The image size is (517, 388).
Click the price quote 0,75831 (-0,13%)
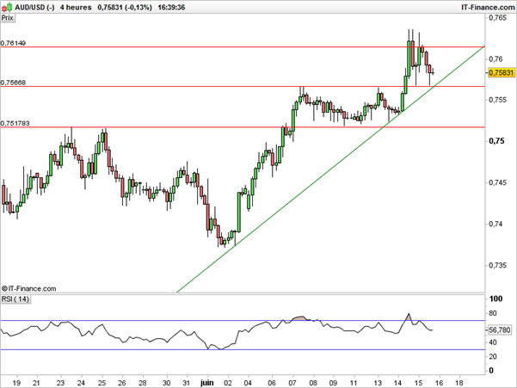tap(125, 7)
